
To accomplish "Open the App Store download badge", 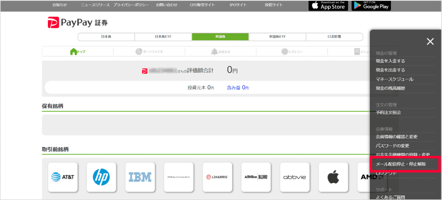I will [x=328, y=6].
